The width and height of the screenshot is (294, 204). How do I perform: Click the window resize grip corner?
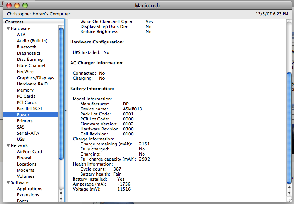(x=289, y=199)
